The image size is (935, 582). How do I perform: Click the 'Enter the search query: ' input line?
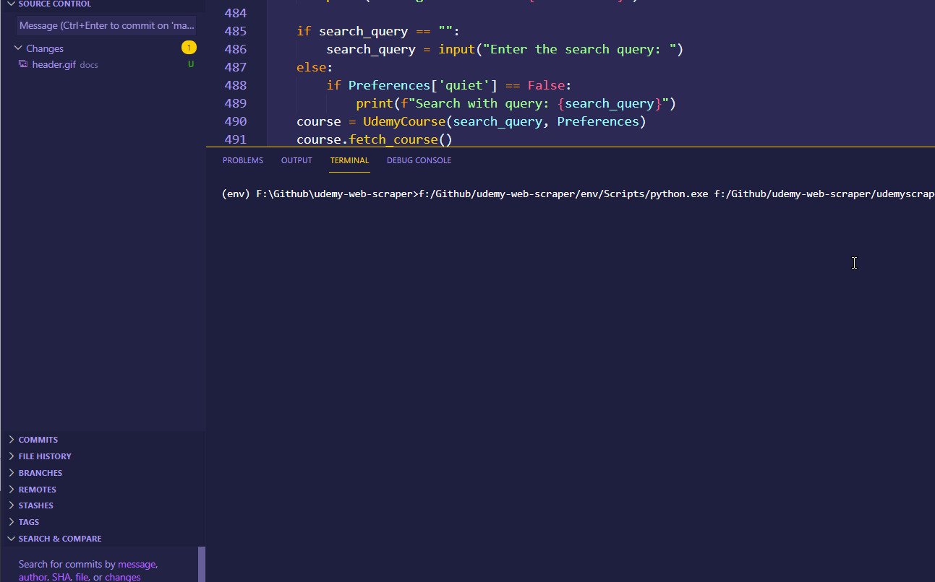[505, 49]
